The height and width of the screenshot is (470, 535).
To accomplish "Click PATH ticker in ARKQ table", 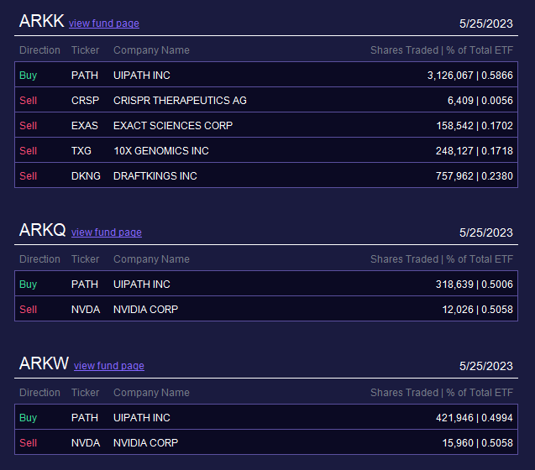I will [x=85, y=285].
